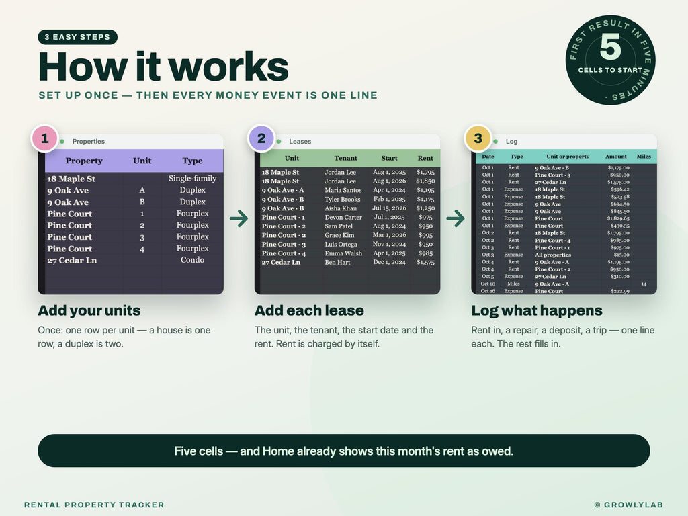Viewport: 688px width, 516px height.
Task: Click tenant 'Ben Hart' in Leases
Action: [x=337, y=262]
